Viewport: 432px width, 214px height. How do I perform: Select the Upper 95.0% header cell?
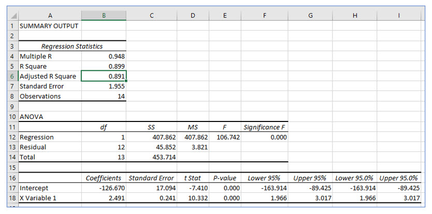(399, 178)
